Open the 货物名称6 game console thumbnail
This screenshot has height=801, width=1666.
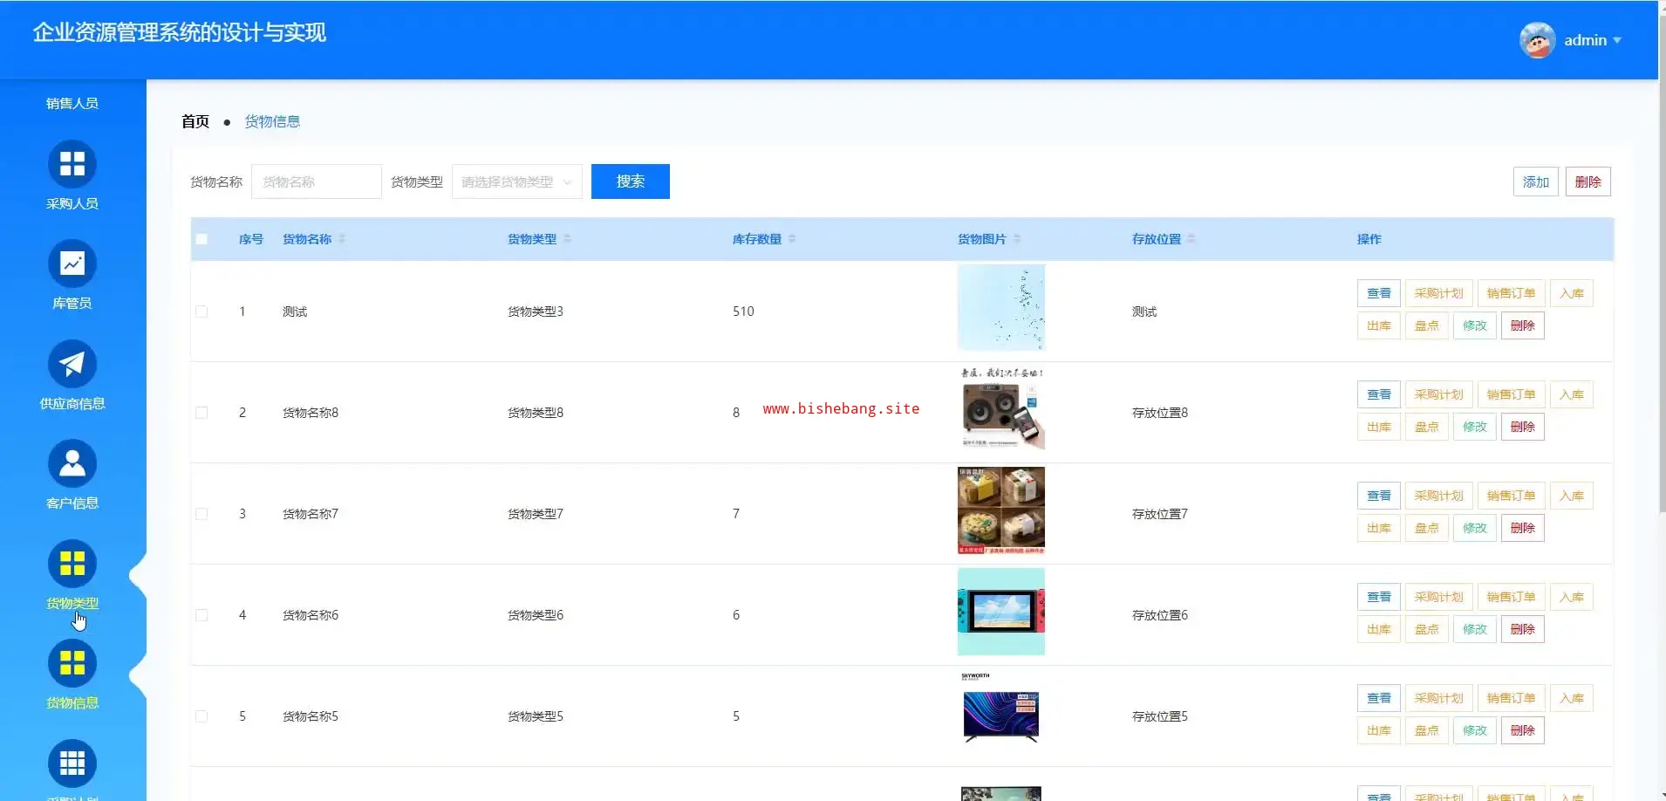coord(1000,612)
